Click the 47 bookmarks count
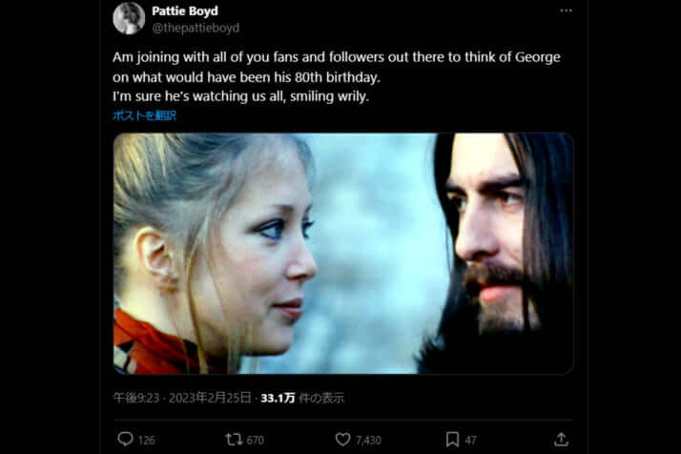The image size is (681, 454). (472, 440)
